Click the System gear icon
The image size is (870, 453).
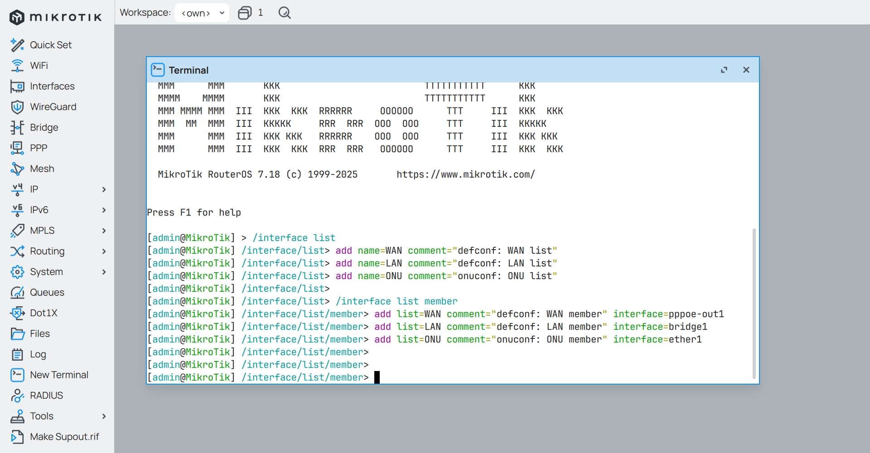(x=17, y=272)
